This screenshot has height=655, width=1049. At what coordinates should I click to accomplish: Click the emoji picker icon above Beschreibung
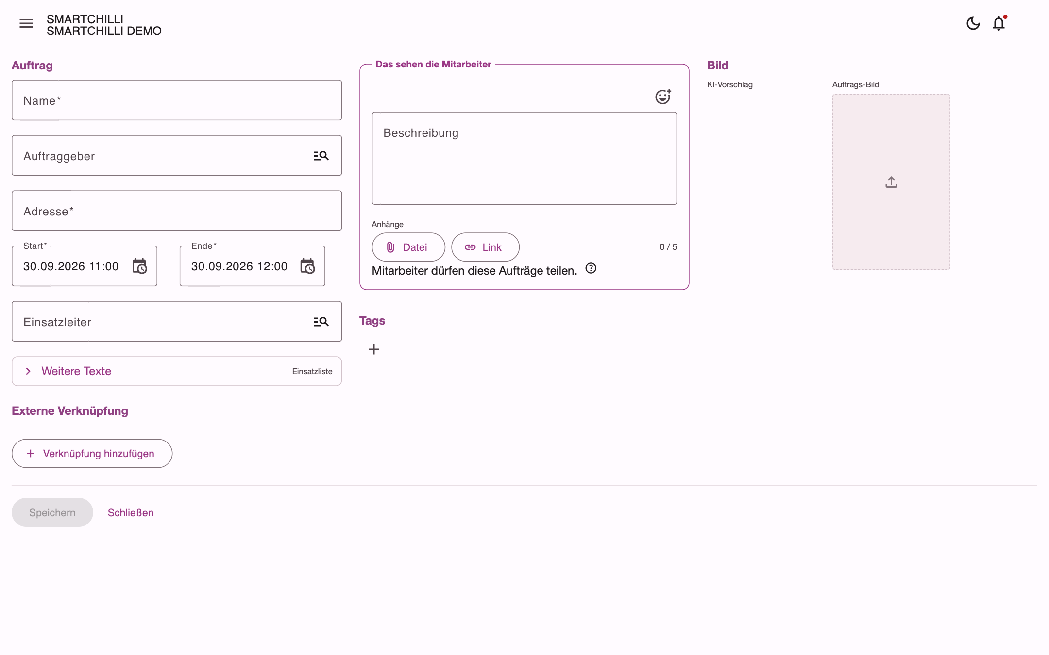tap(663, 97)
